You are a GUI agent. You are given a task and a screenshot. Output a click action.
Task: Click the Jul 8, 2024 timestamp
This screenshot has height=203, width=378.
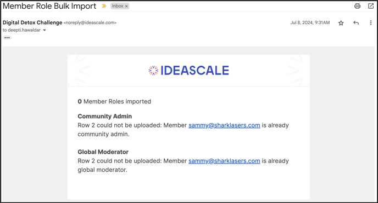coord(310,23)
